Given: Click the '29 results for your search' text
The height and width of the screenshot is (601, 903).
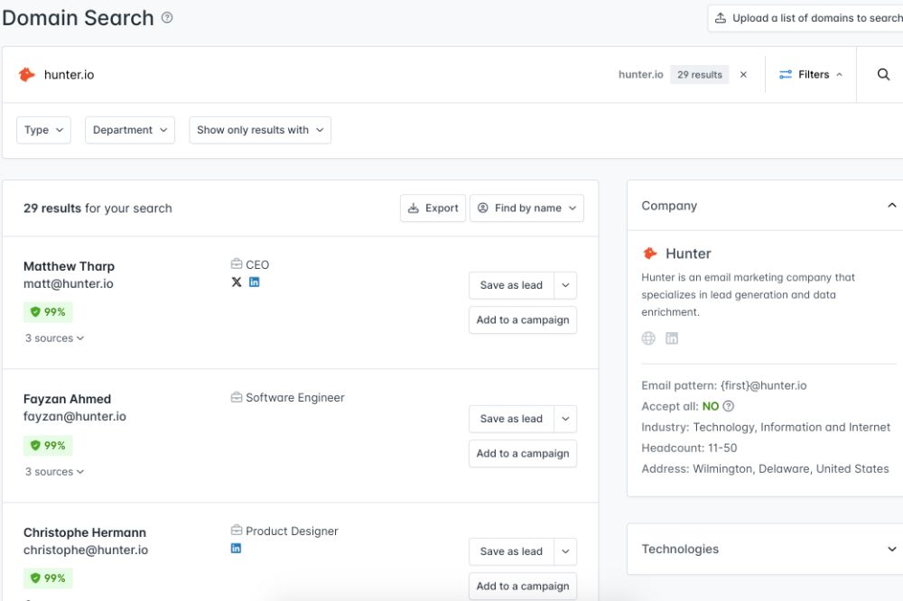Looking at the screenshot, I should click(x=98, y=208).
